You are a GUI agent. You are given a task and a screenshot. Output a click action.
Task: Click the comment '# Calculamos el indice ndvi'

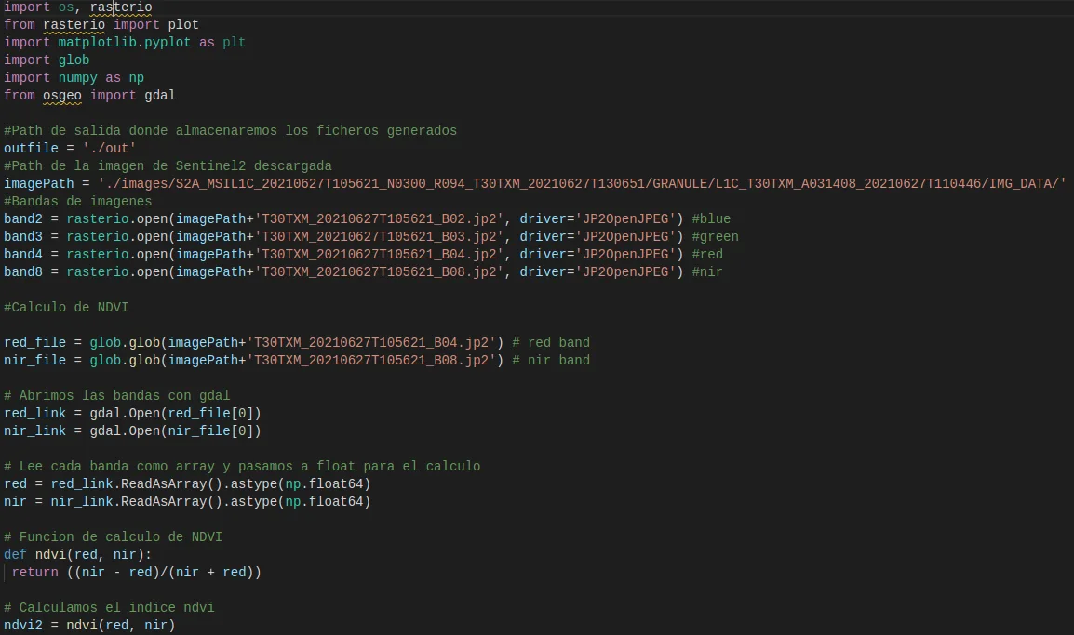[109, 608]
